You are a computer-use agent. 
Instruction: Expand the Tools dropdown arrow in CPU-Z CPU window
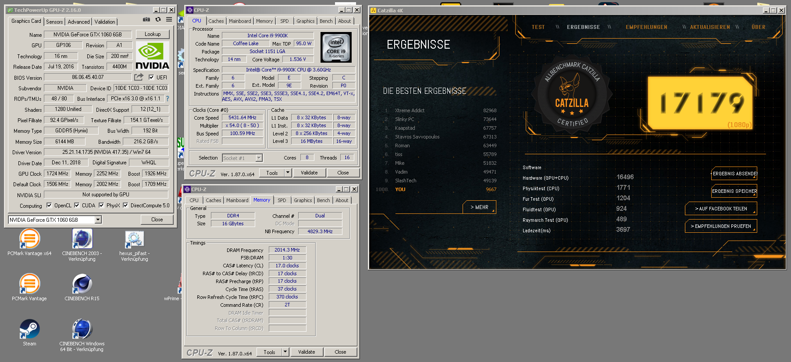coord(288,173)
